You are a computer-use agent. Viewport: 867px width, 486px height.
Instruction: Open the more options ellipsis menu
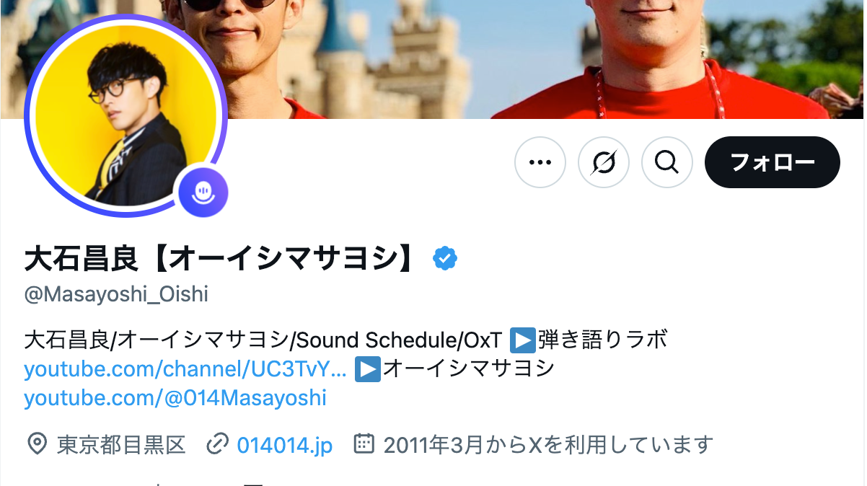(540, 163)
